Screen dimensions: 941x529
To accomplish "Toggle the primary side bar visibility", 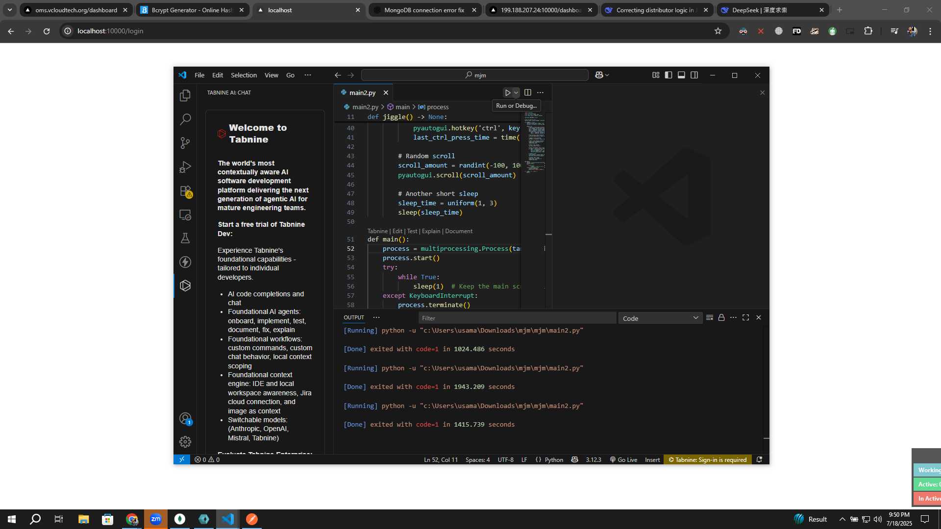I will point(669,75).
